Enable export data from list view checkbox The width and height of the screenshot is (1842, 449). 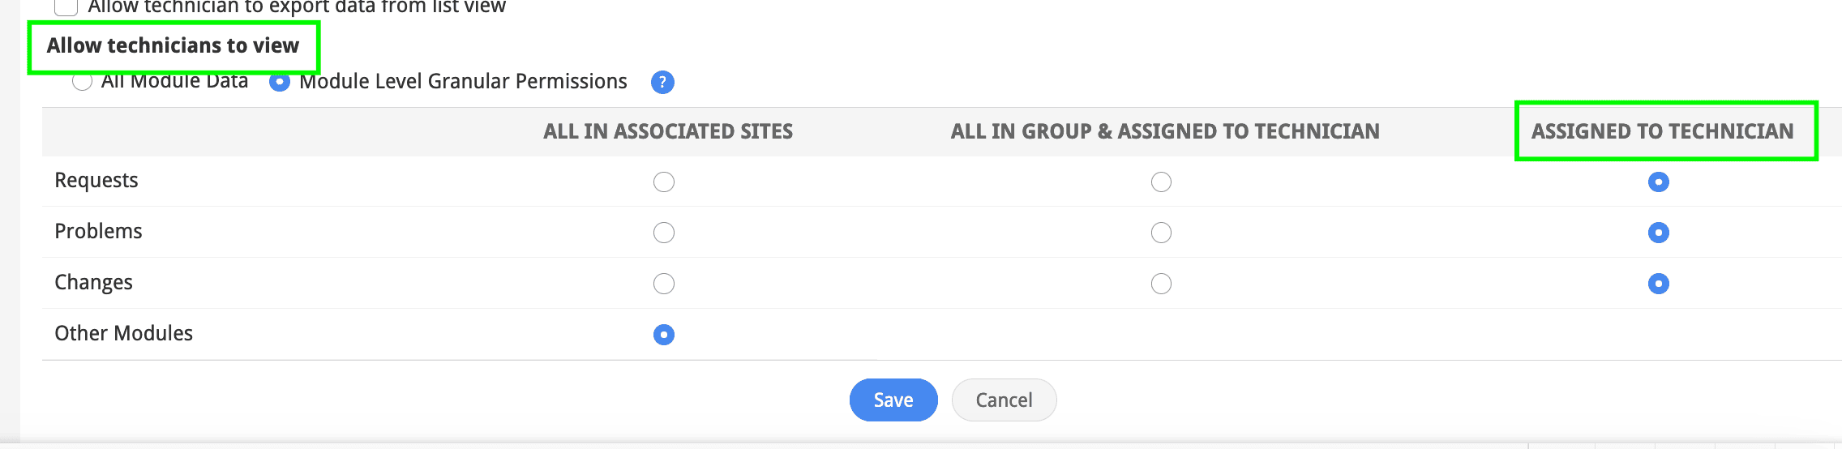[x=66, y=7]
